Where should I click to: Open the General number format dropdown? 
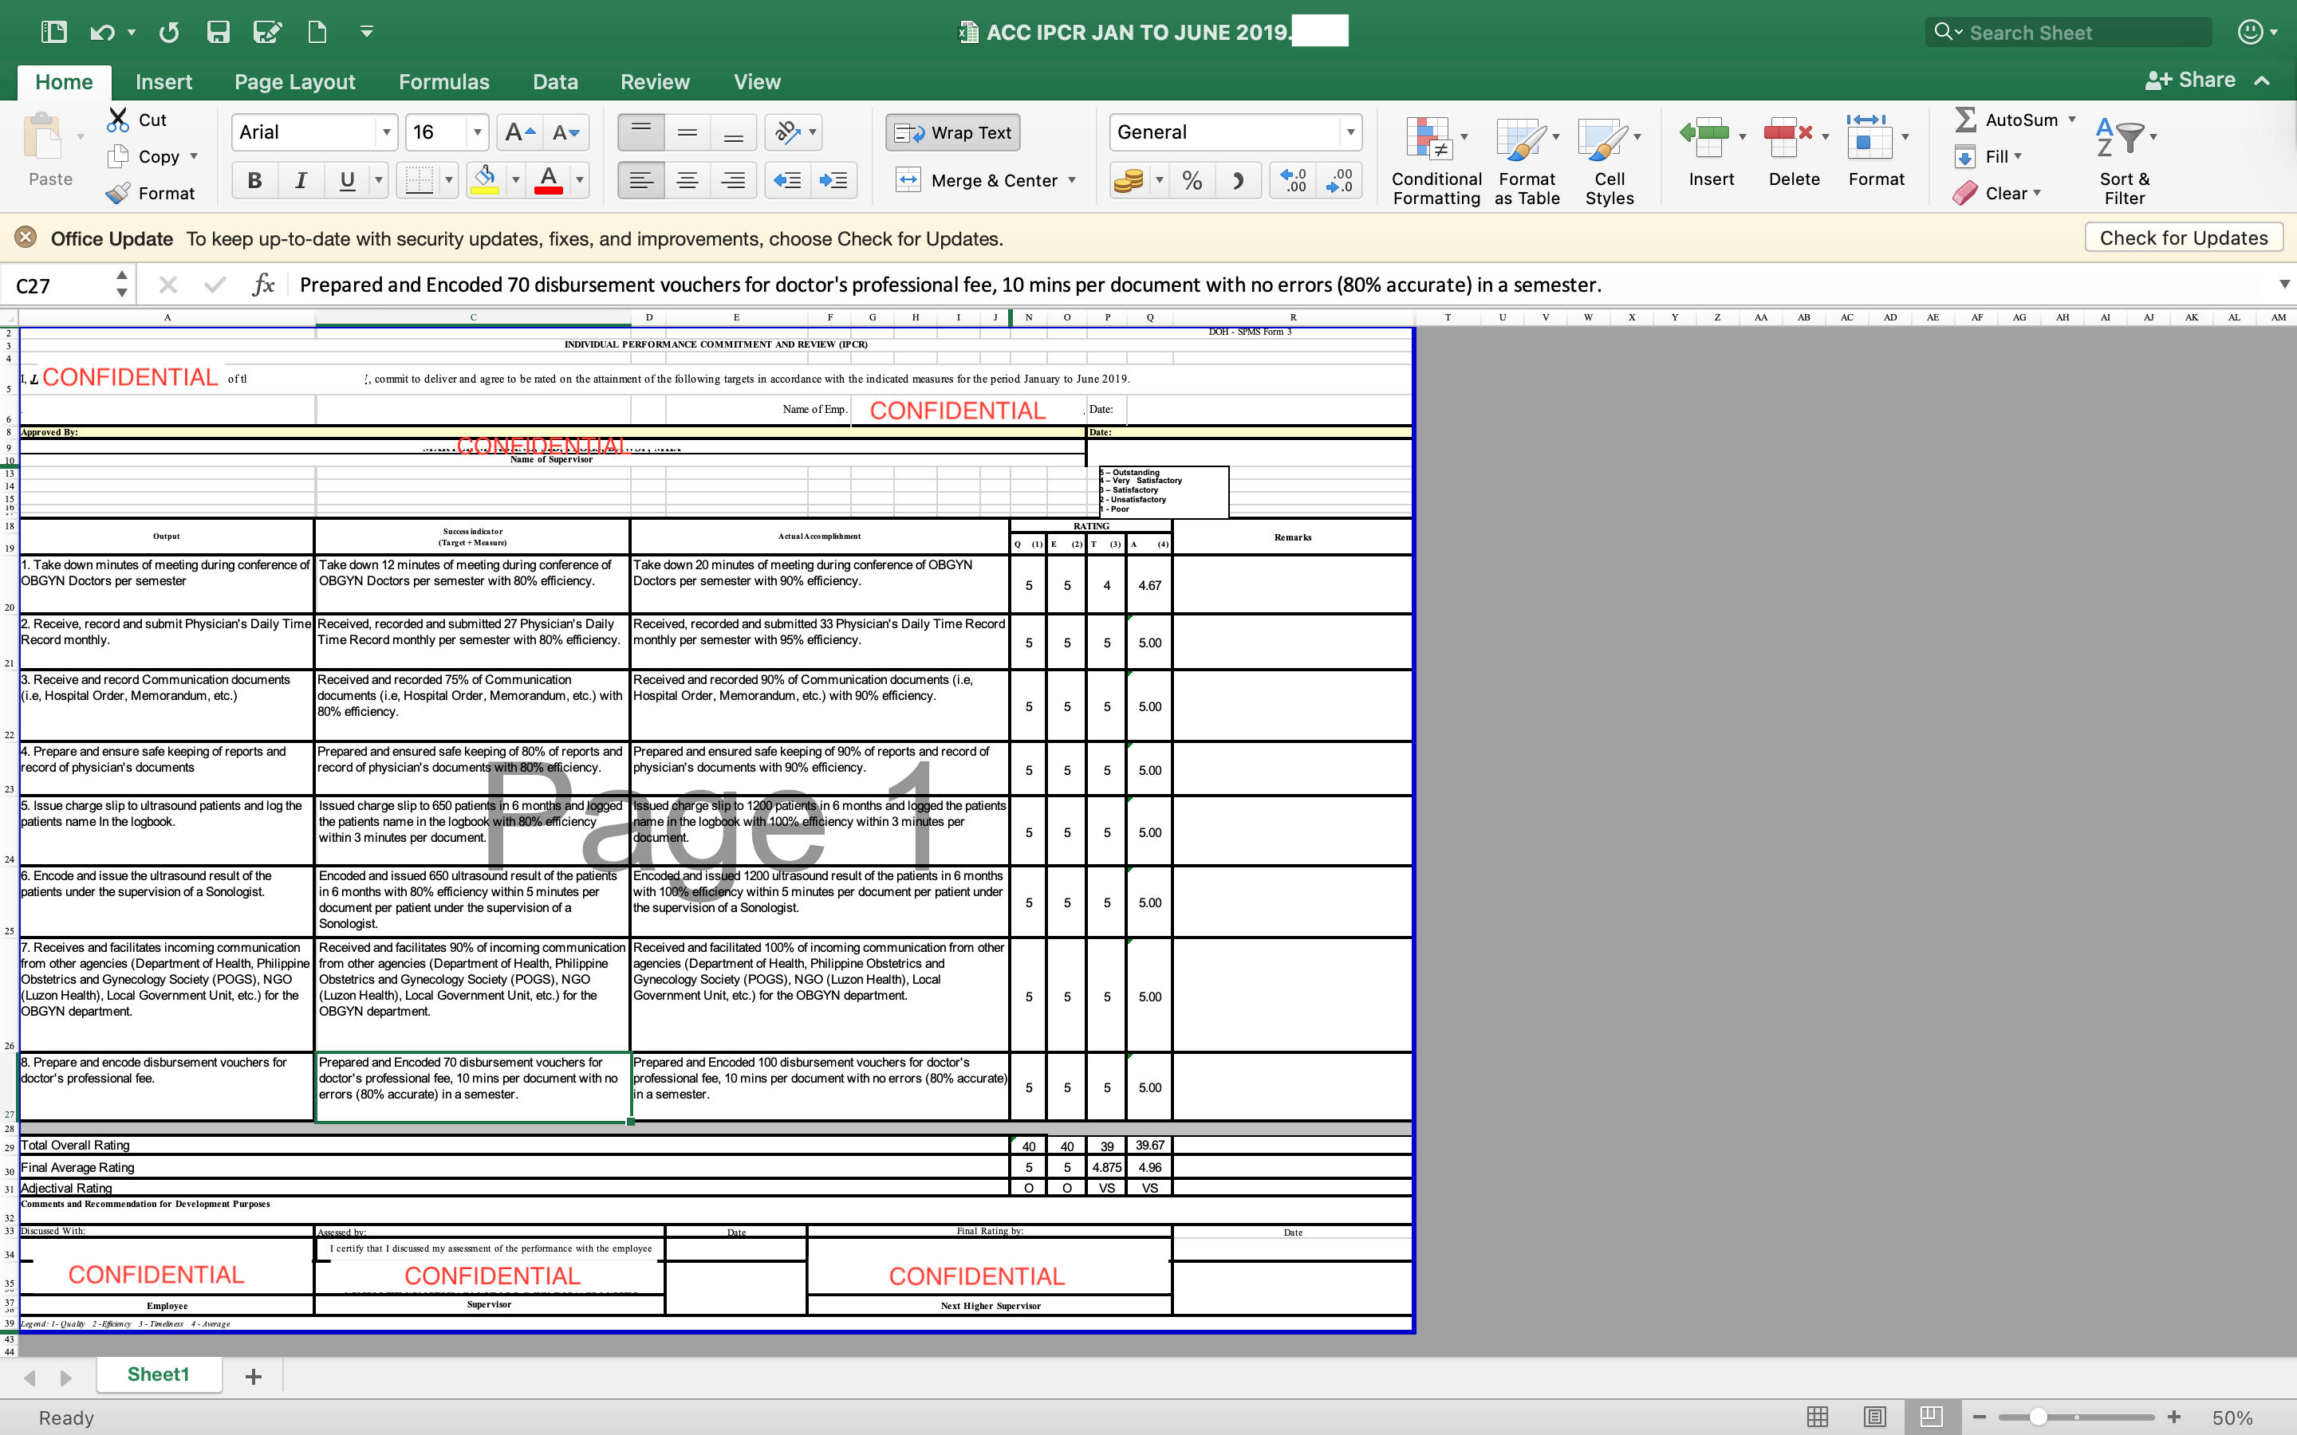[x=1349, y=133]
